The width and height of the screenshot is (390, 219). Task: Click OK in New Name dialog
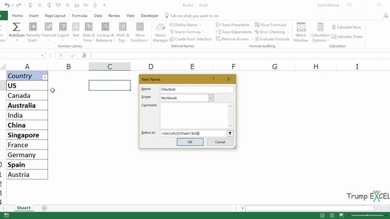click(x=190, y=142)
